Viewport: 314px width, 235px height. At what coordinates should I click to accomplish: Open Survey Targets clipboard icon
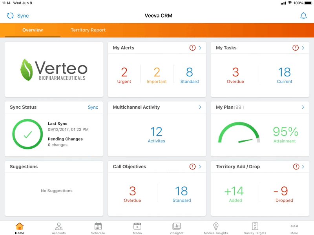tap(255, 226)
